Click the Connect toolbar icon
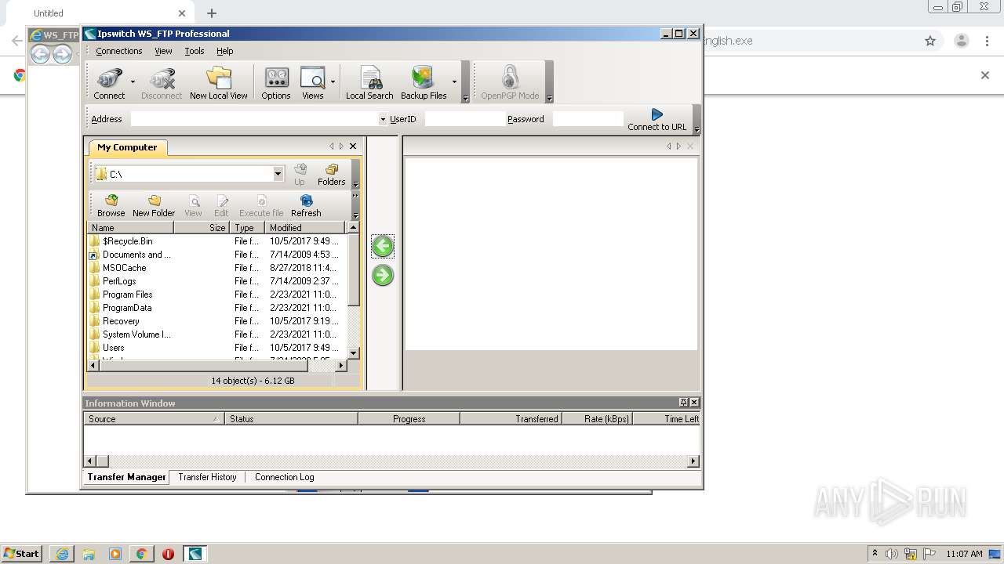The height and width of the screenshot is (564, 1004). 109,82
